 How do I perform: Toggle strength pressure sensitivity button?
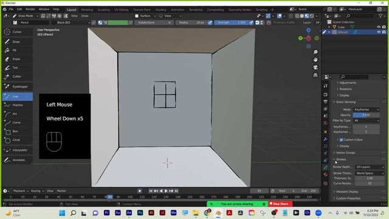(251, 23)
